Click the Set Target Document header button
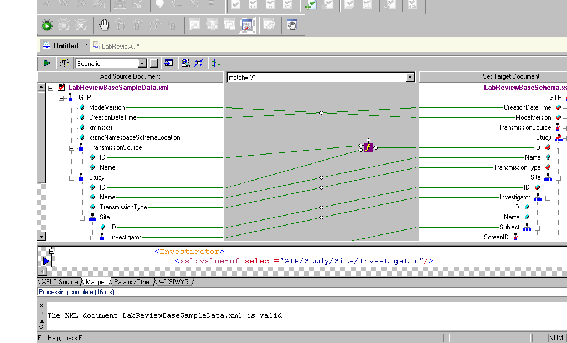567x343 pixels. point(511,76)
